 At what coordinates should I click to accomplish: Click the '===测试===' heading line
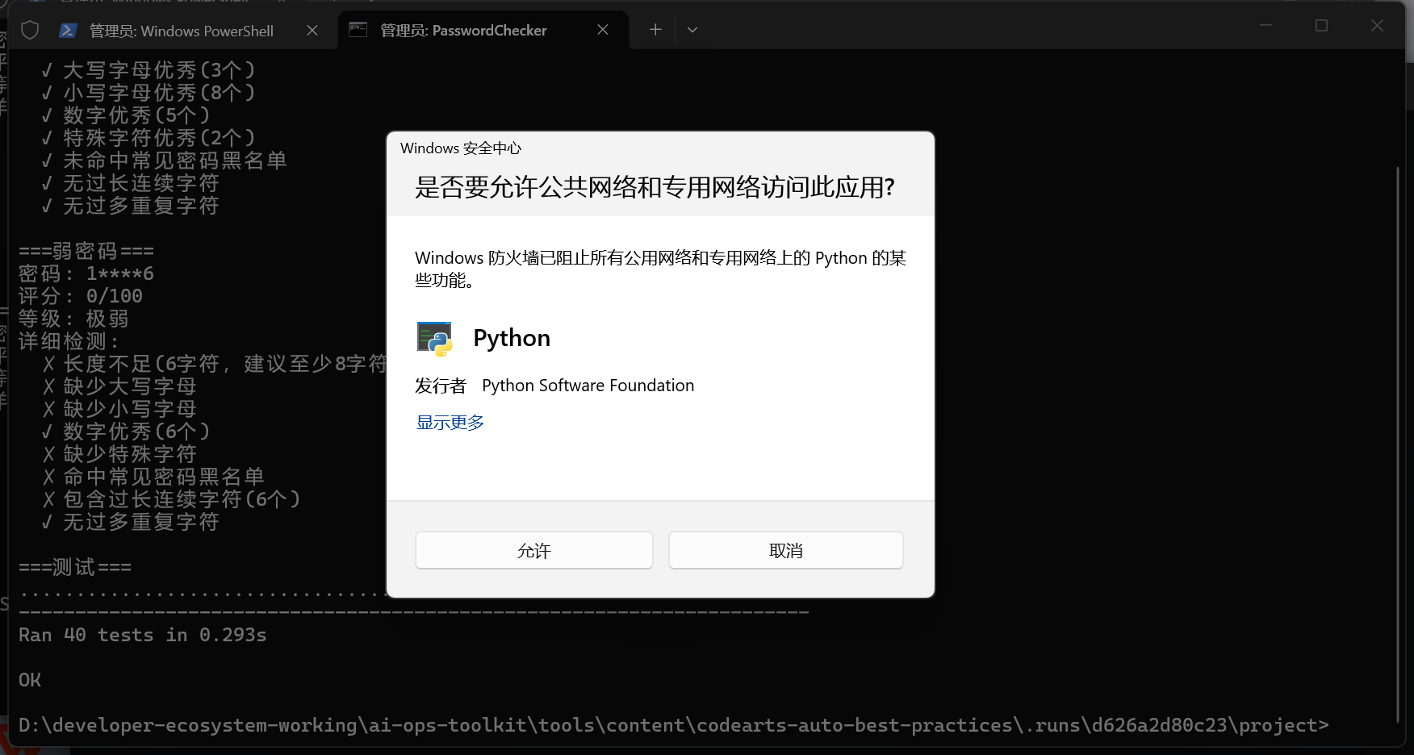(x=75, y=567)
